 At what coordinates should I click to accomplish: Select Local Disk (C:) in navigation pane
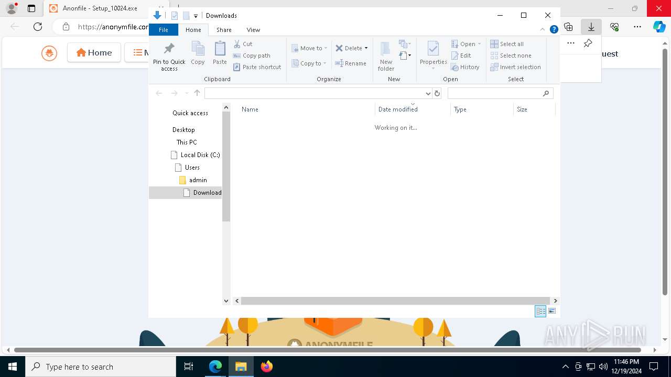(x=196, y=155)
